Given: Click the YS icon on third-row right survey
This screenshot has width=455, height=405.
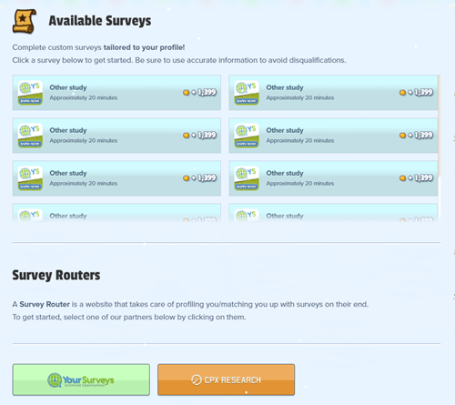Looking at the screenshot, I should (247, 178).
